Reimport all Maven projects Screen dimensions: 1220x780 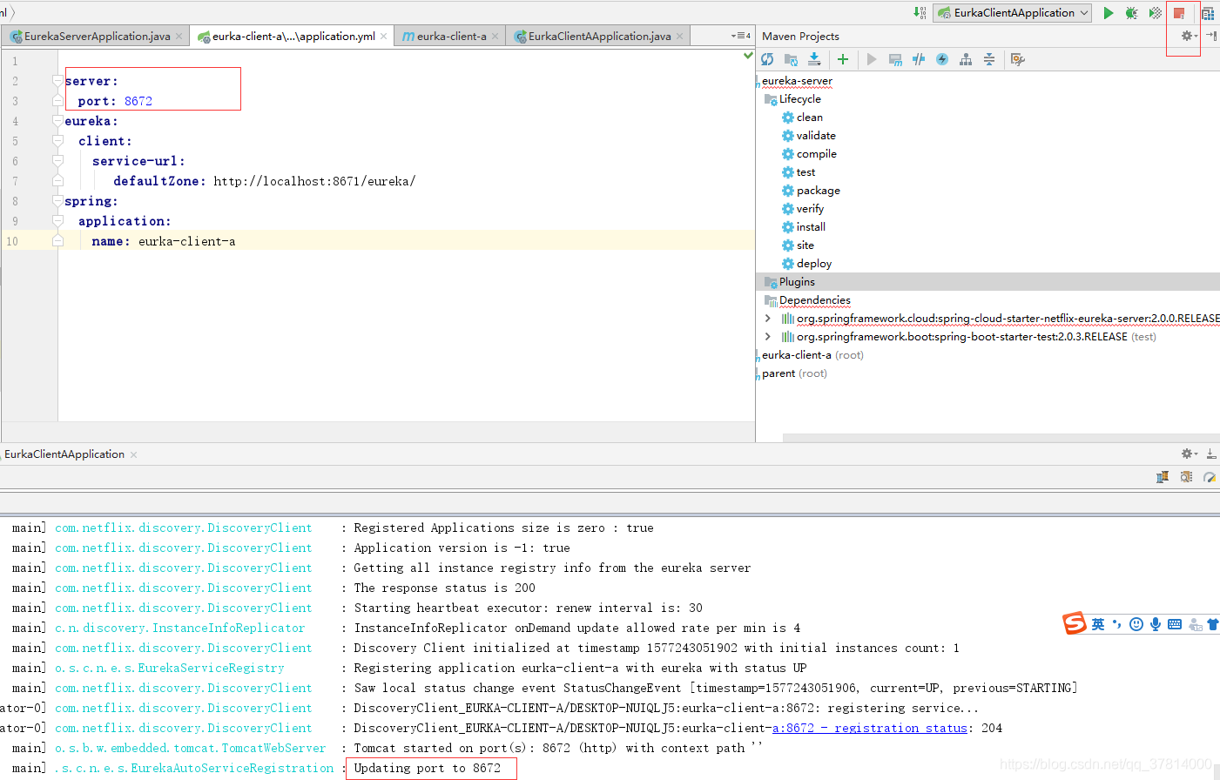pyautogui.click(x=767, y=59)
